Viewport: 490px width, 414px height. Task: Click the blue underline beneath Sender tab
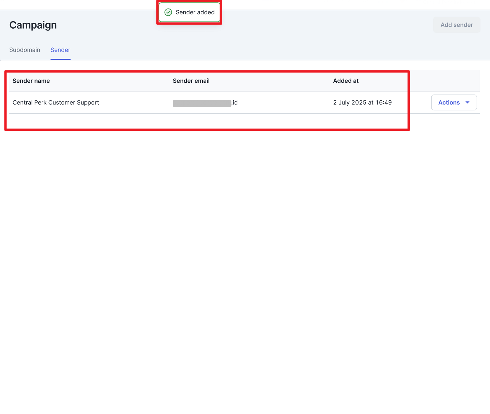(x=60, y=59)
